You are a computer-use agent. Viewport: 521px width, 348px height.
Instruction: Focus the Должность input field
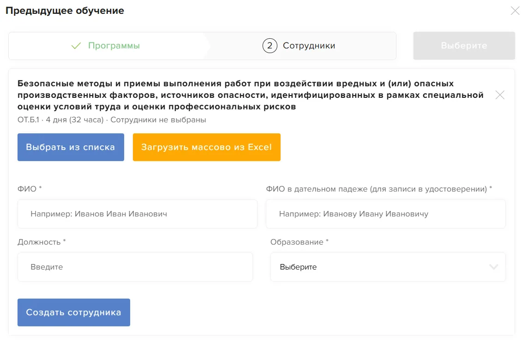135,267
